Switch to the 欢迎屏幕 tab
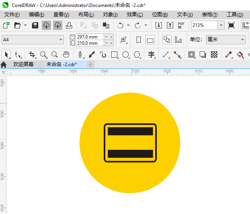 (23, 65)
